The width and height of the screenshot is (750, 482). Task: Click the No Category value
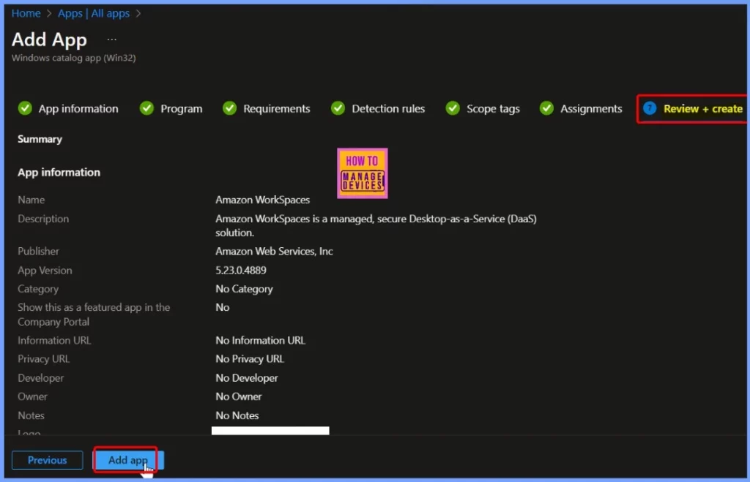(244, 289)
